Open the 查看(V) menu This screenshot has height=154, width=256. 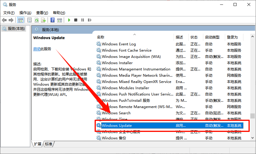(x=42, y=13)
